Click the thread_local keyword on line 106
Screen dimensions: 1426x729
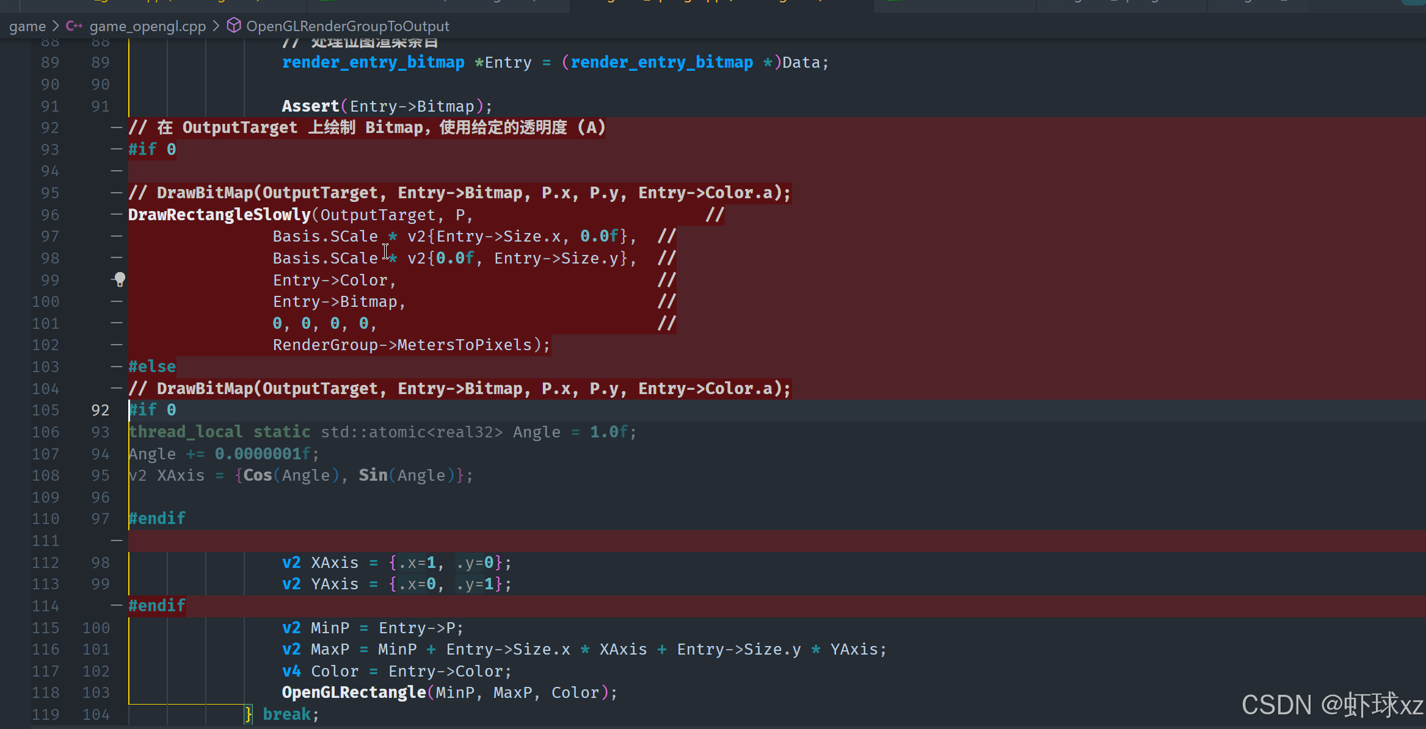186,432
